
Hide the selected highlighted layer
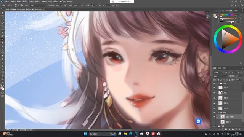pyautogui.click(x=214, y=117)
